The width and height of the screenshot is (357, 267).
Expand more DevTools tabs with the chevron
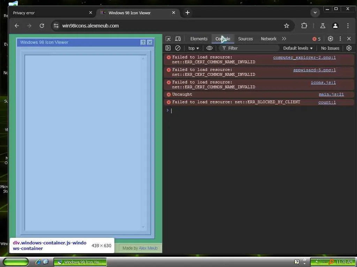[x=284, y=39]
